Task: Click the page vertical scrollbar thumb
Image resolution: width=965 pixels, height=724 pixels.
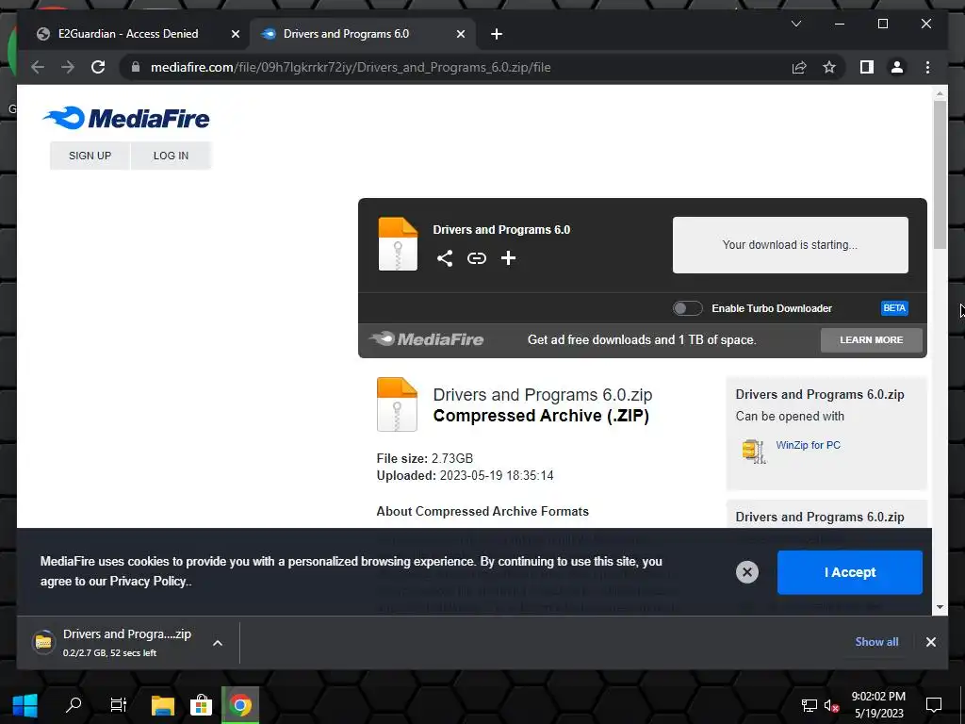Action: 940,175
